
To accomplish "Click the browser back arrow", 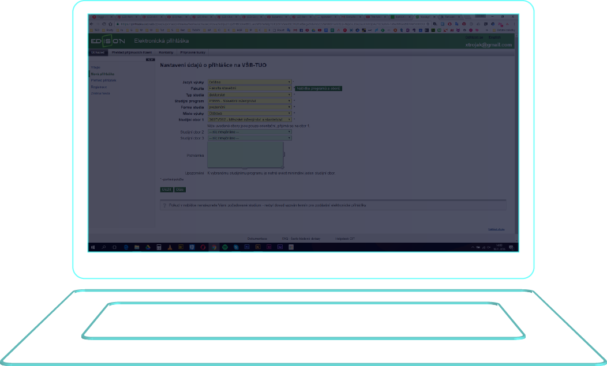I will point(91,24).
